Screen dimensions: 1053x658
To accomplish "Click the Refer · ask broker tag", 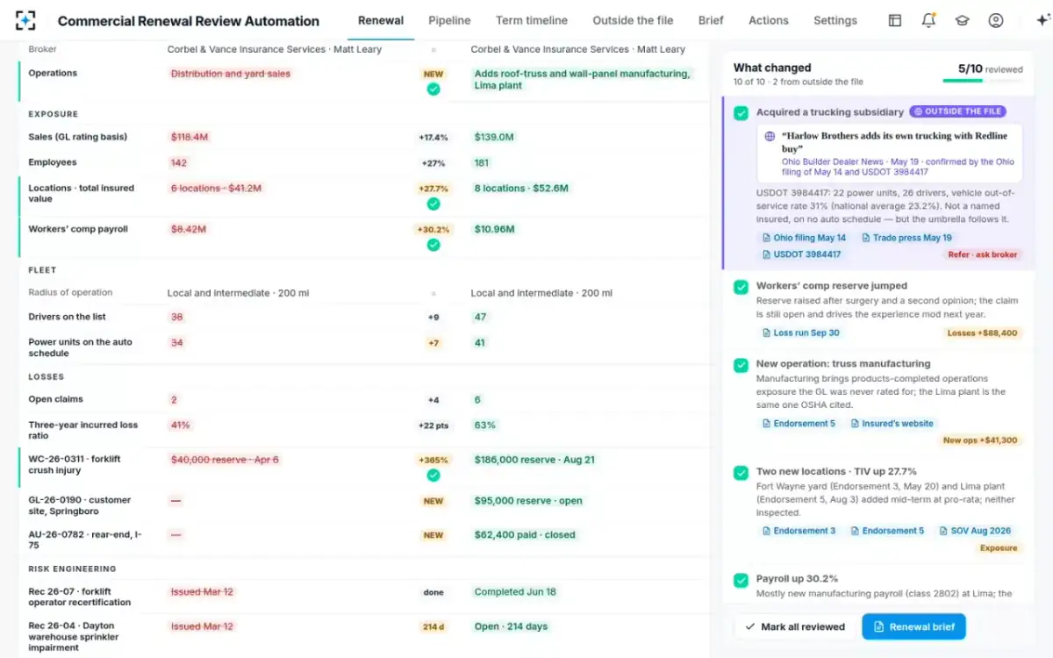I will (x=983, y=254).
